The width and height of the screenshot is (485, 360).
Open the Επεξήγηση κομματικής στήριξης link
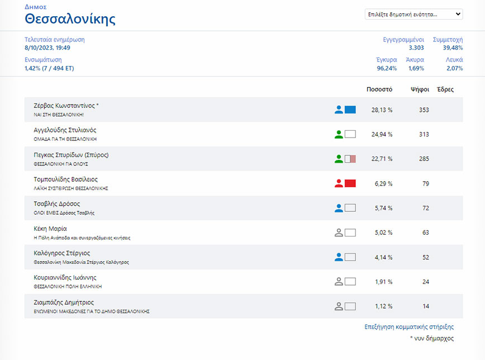pos(409,327)
